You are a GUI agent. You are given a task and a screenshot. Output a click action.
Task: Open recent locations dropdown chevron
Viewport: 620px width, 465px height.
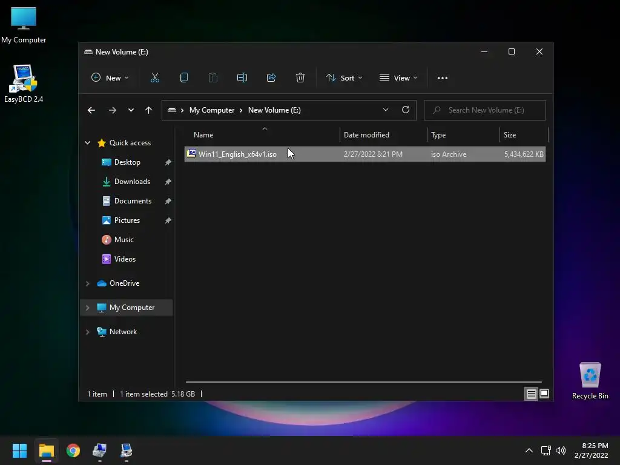tap(131, 110)
